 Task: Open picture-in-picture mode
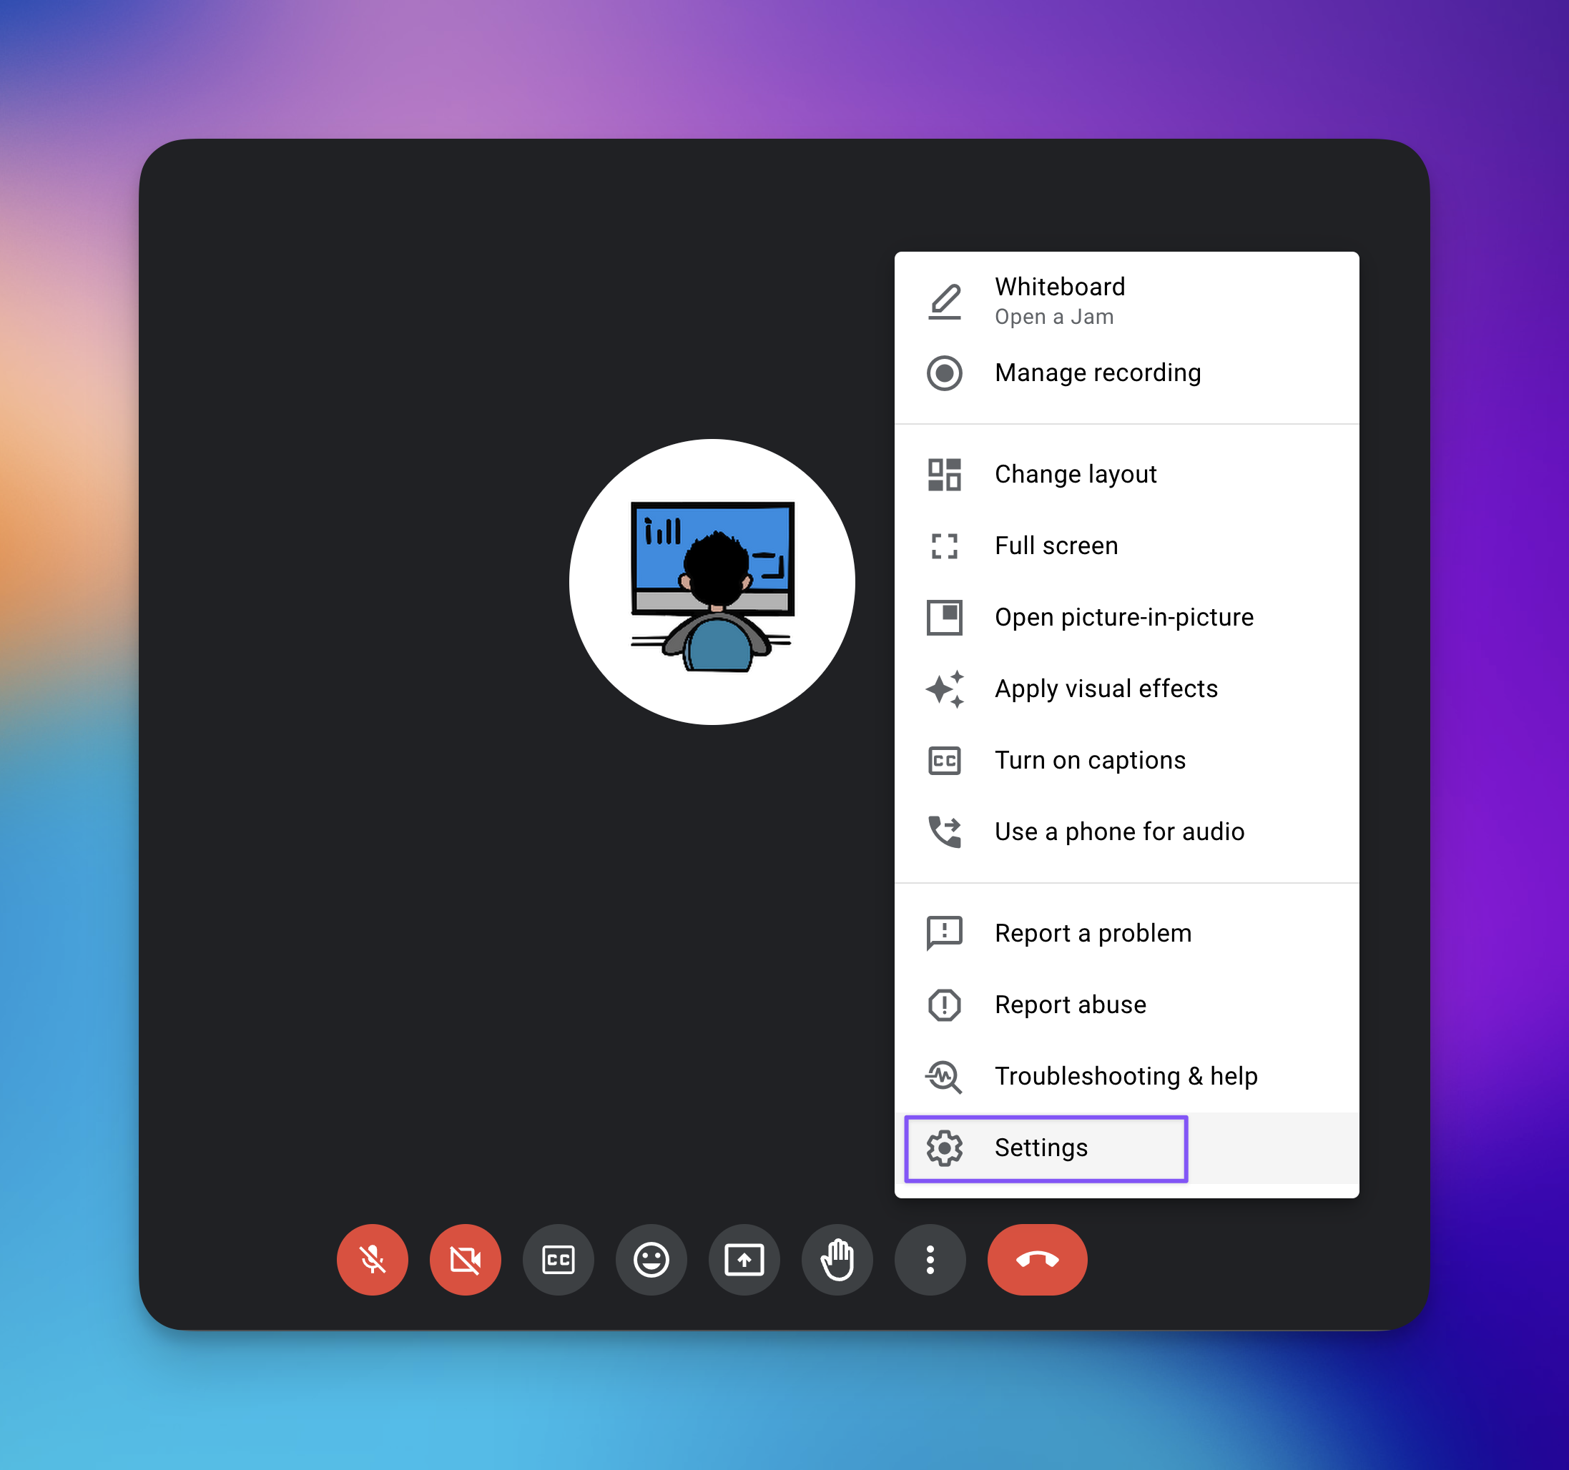(1123, 617)
